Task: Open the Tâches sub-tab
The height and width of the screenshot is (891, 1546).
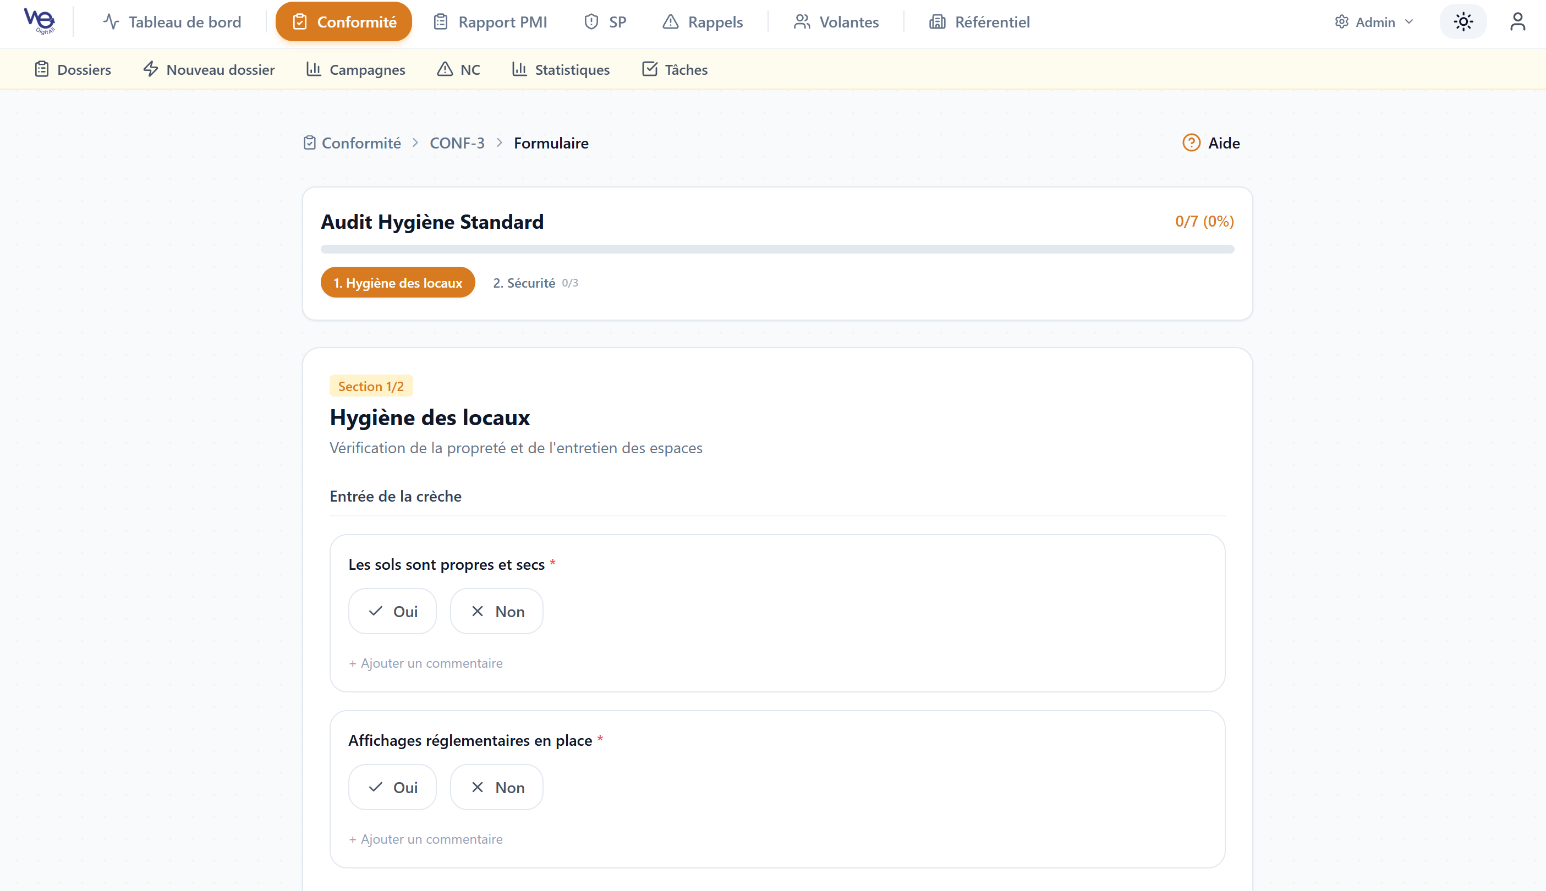Action: coord(675,70)
